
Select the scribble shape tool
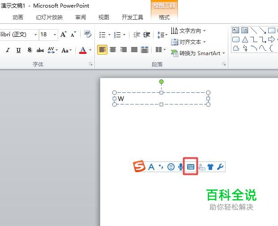click(245, 48)
